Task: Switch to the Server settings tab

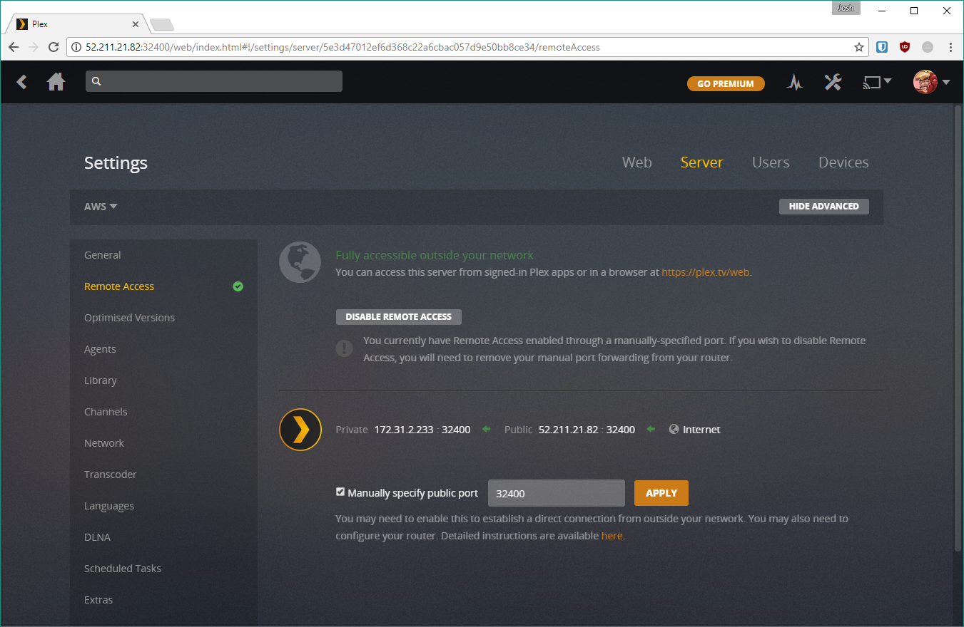Action: pyautogui.click(x=702, y=162)
